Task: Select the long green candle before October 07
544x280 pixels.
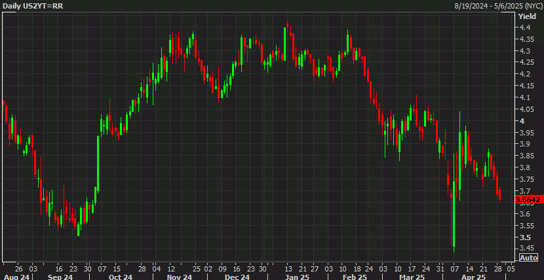Action: pyautogui.click(x=98, y=164)
